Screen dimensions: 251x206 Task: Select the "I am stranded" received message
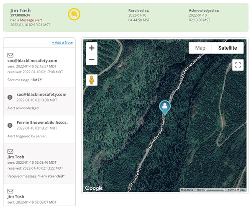click(51, 176)
